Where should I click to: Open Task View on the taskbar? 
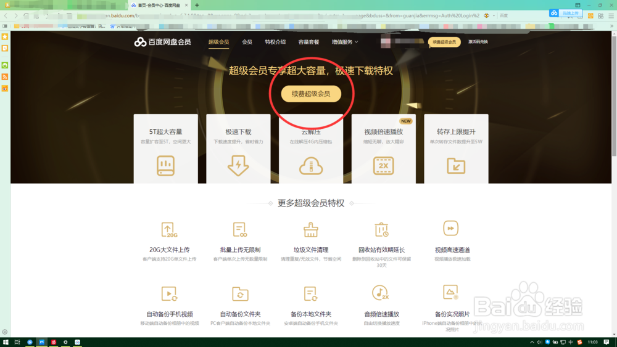pos(17,342)
